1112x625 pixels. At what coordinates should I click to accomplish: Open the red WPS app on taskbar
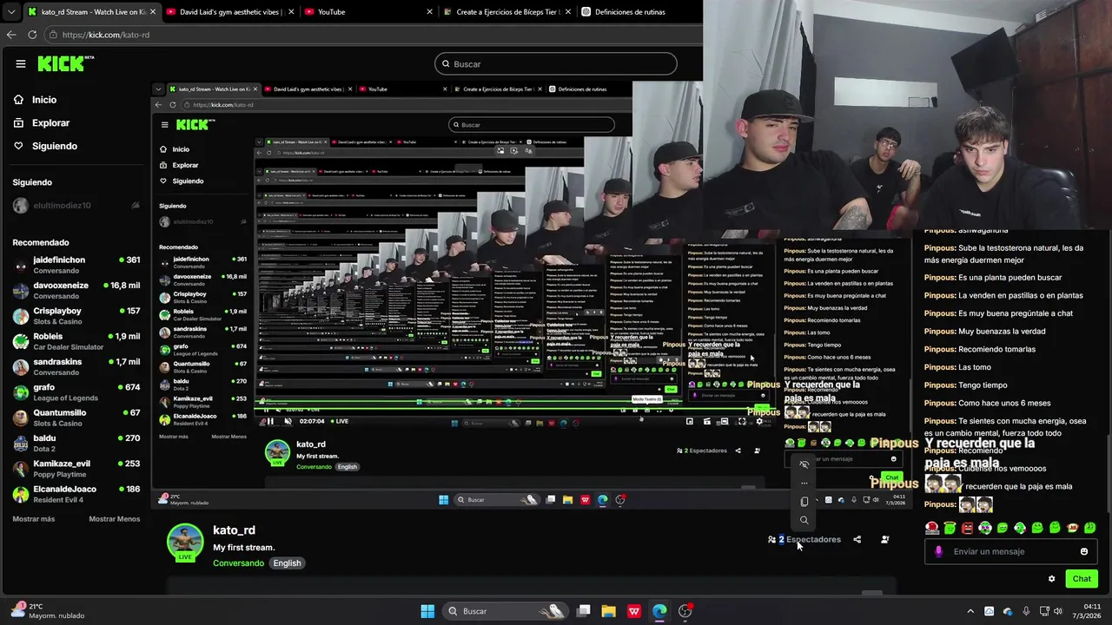coord(634,611)
